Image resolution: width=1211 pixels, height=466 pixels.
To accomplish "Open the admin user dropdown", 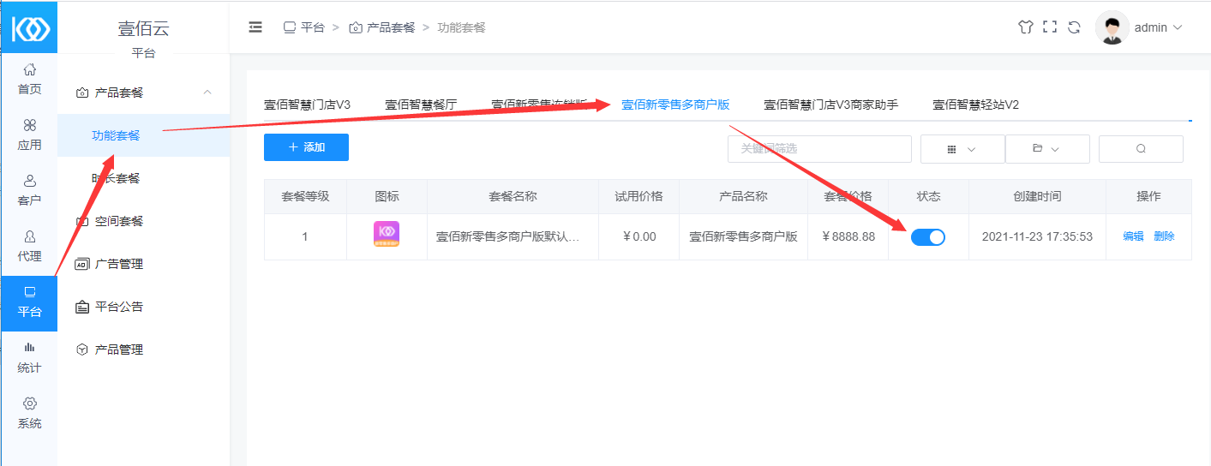I will [1159, 27].
